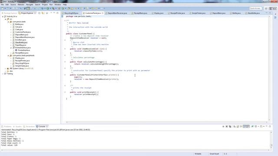
Task: Click the editor horizontal scrollbar
Action: (x=167, y=122)
